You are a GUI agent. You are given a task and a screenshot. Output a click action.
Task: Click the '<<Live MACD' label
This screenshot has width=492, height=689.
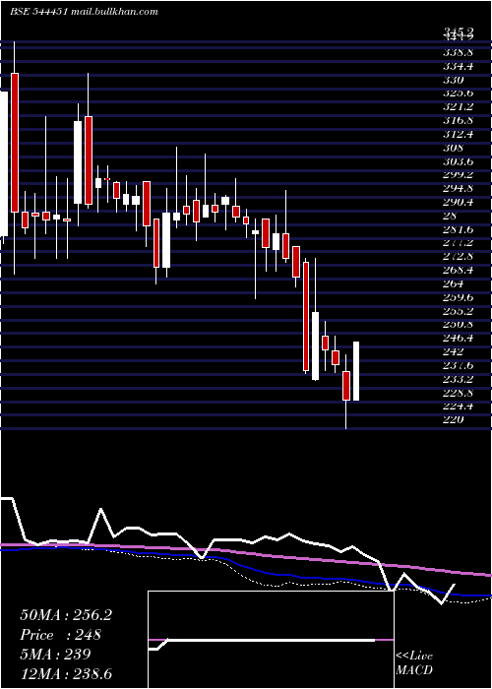(x=414, y=663)
